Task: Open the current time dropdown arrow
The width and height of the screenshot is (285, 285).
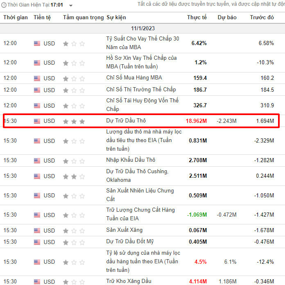Action: coord(71,5)
